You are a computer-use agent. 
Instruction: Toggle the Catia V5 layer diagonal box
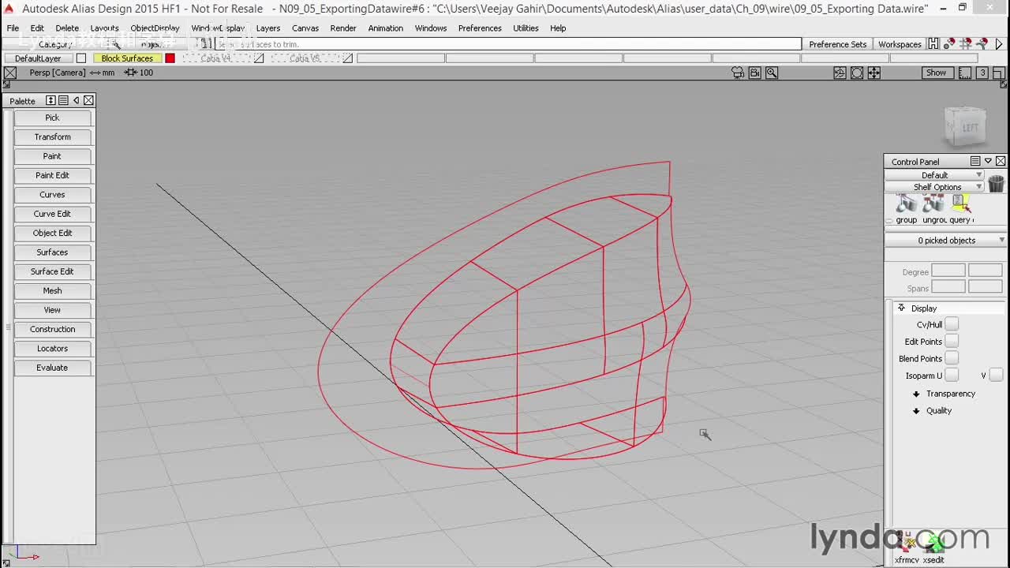tap(348, 58)
